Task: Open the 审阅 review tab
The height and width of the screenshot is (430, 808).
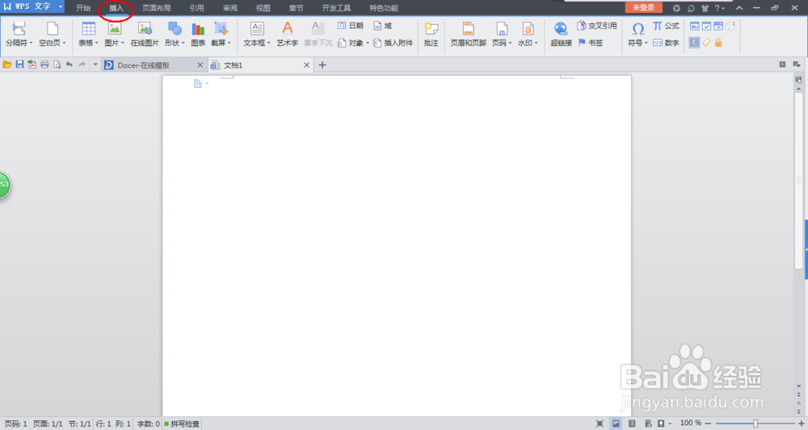Action: click(230, 8)
